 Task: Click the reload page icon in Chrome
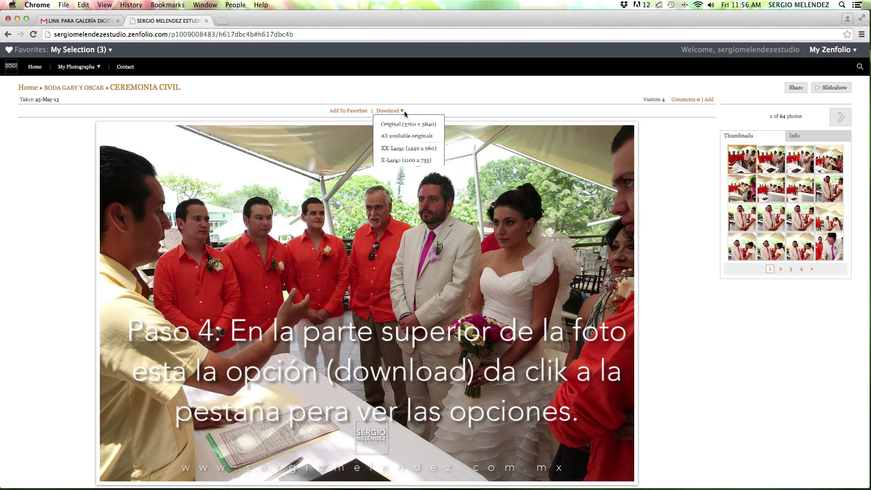(x=33, y=34)
